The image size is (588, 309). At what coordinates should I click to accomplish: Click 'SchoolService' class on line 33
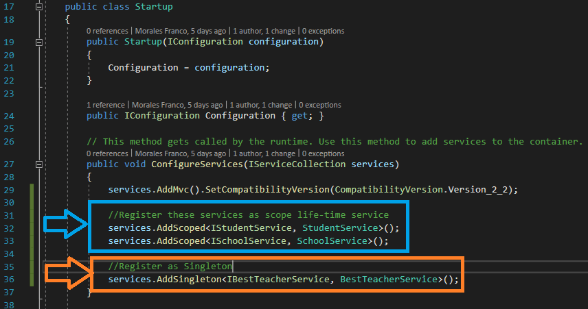(332, 241)
